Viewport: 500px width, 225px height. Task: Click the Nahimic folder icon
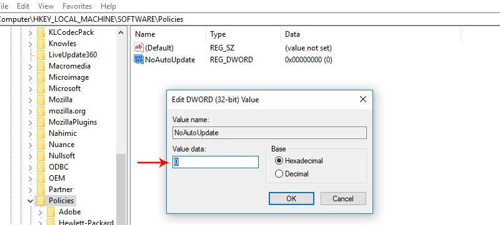[41, 133]
